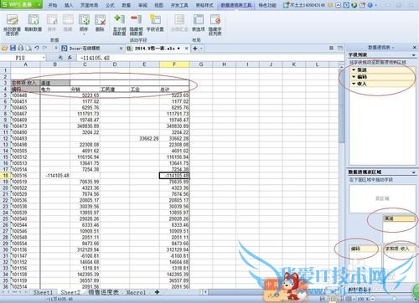Click the zoom out minus button in status bar

click(x=372, y=299)
